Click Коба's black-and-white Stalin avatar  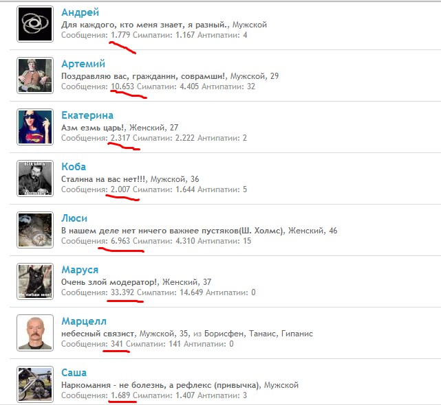[x=35, y=178]
